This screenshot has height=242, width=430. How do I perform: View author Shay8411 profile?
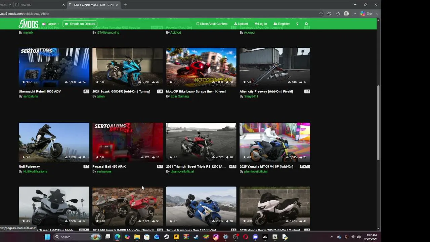(x=251, y=96)
